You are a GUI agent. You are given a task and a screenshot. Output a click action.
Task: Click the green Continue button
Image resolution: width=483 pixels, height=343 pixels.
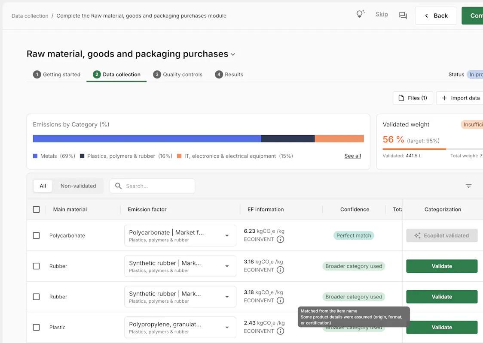(472, 16)
